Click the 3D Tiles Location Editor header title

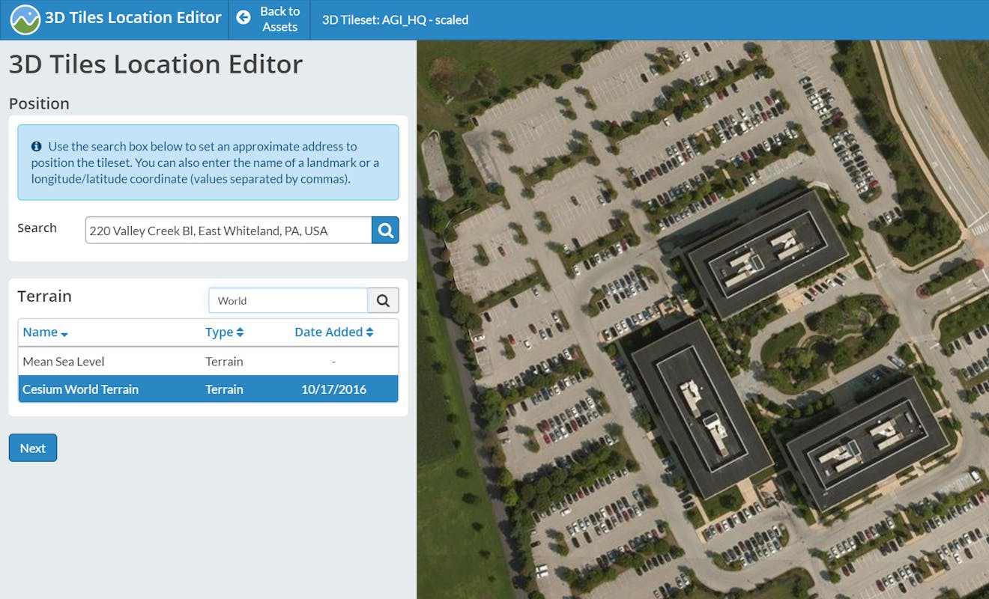(133, 18)
